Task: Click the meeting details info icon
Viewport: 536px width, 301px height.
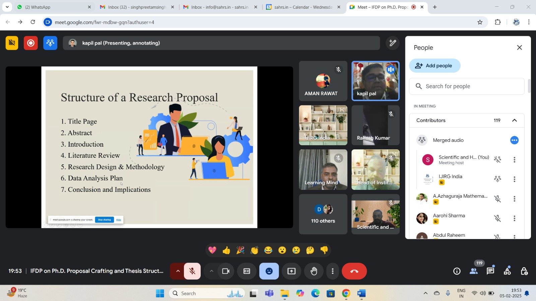Action: [x=457, y=271]
